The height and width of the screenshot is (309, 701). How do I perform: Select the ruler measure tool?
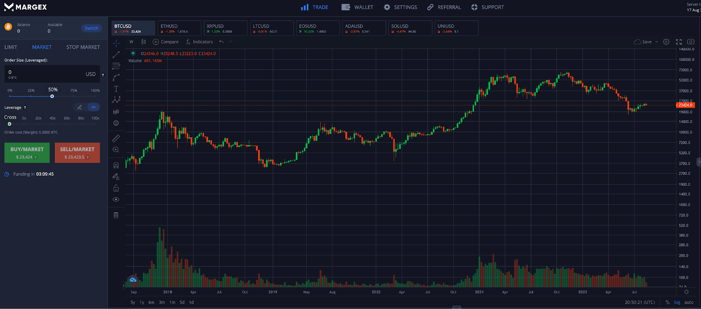pos(116,139)
